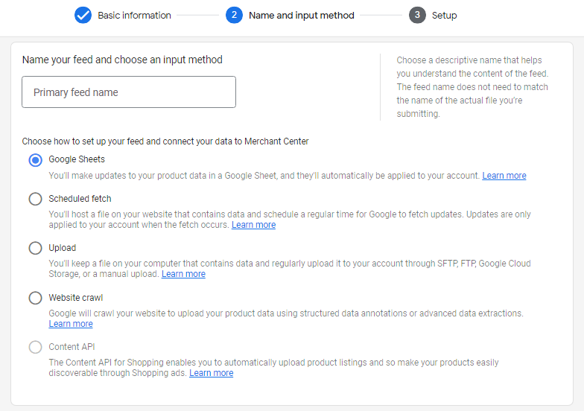
Task: Go back to Basic information step
Action: pos(134,15)
